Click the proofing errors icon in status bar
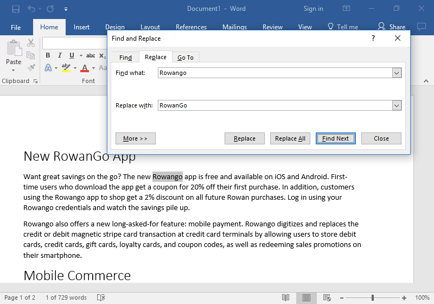Image resolution: width=434 pixels, height=304 pixels. [100, 297]
